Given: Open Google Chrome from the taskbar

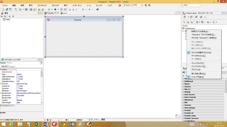Looking at the screenshot, I should 63,124.
